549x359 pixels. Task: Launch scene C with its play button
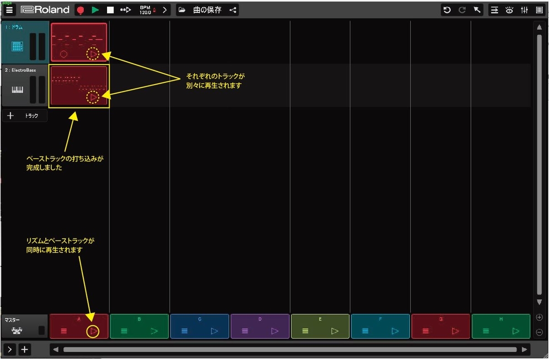[x=215, y=331]
